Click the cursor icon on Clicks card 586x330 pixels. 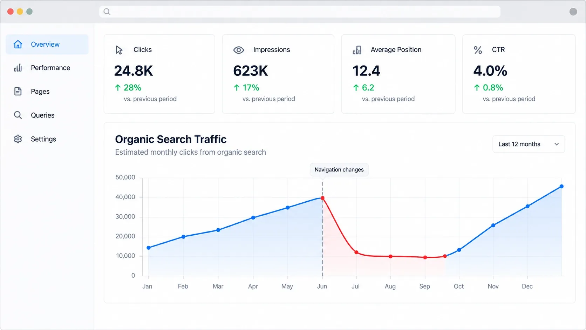[119, 50]
